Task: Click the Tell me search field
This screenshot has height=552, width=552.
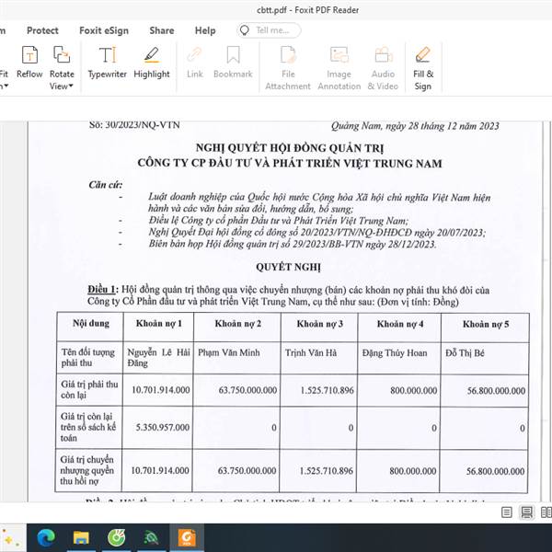Action: pyautogui.click(x=269, y=30)
